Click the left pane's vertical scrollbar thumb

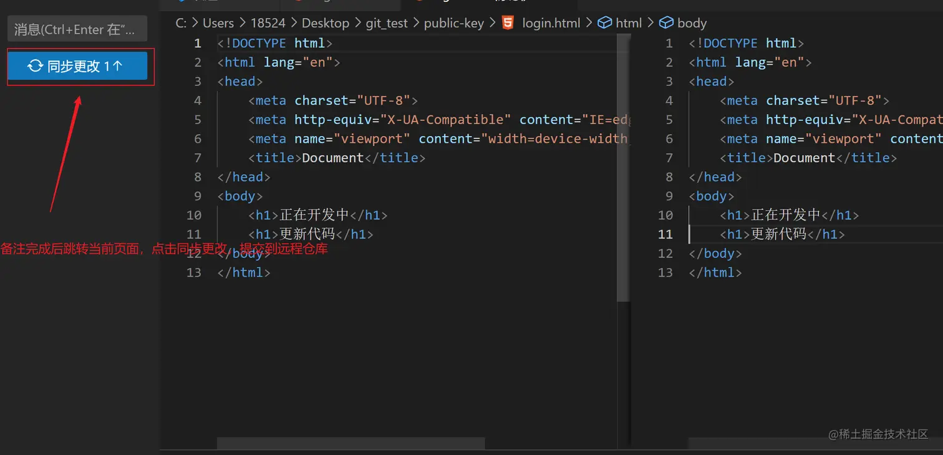[x=624, y=168]
